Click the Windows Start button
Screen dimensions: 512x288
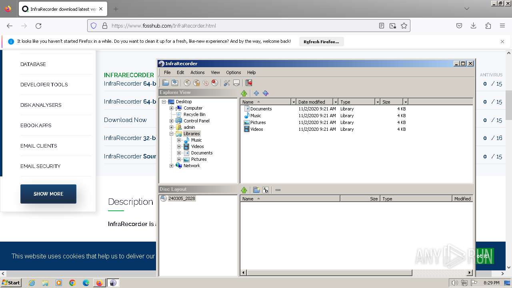point(11,283)
